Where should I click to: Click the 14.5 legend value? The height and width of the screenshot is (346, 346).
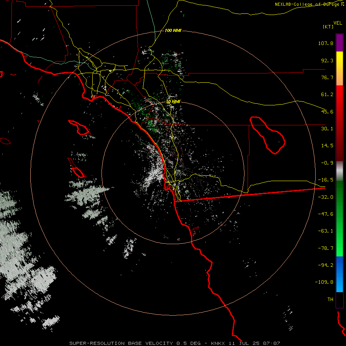coord(327,146)
